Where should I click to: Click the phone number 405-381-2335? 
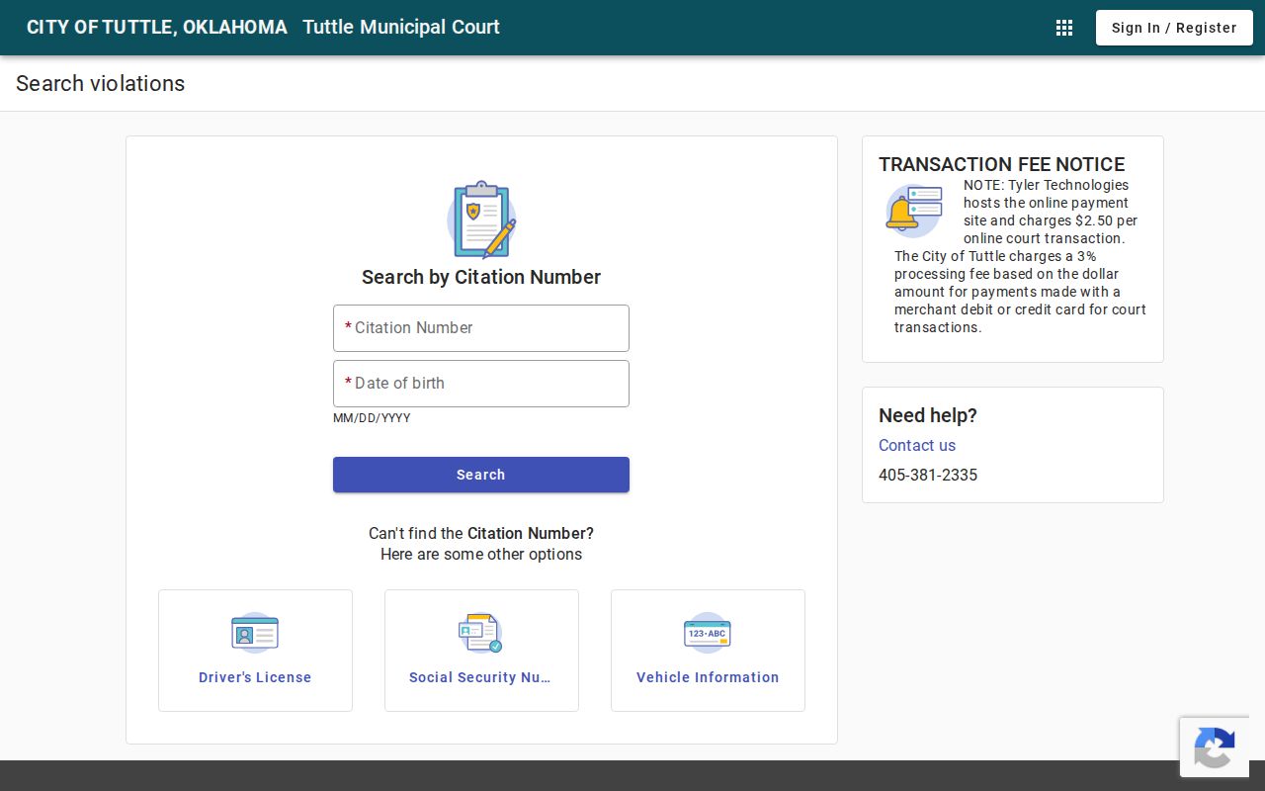click(928, 475)
